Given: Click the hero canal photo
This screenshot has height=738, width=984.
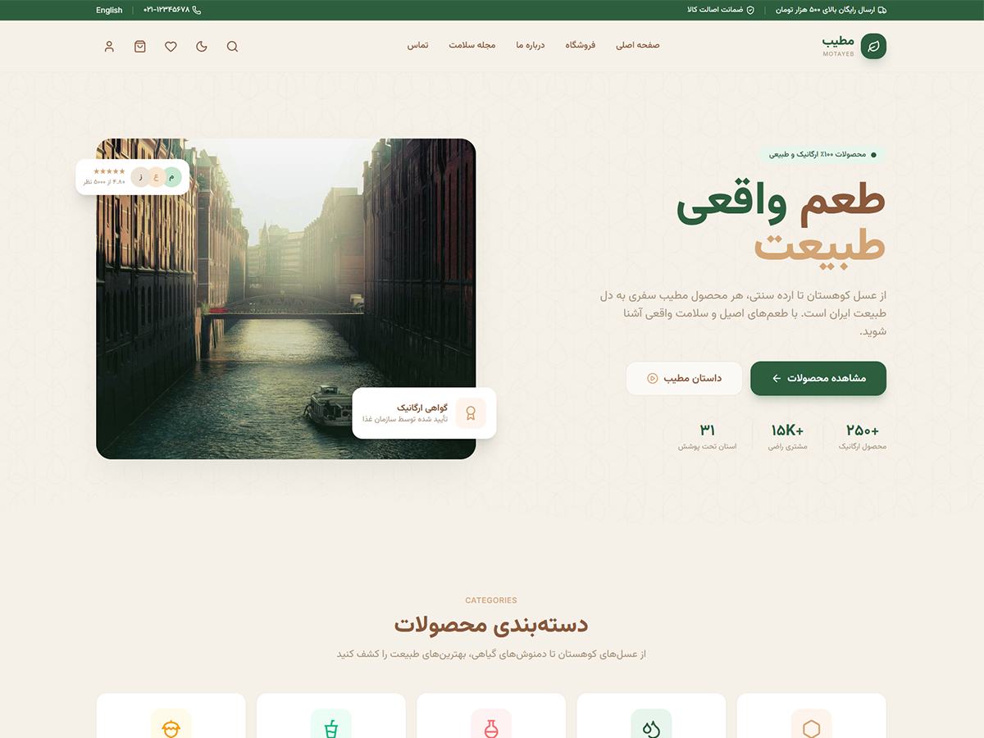Looking at the screenshot, I should click(286, 298).
